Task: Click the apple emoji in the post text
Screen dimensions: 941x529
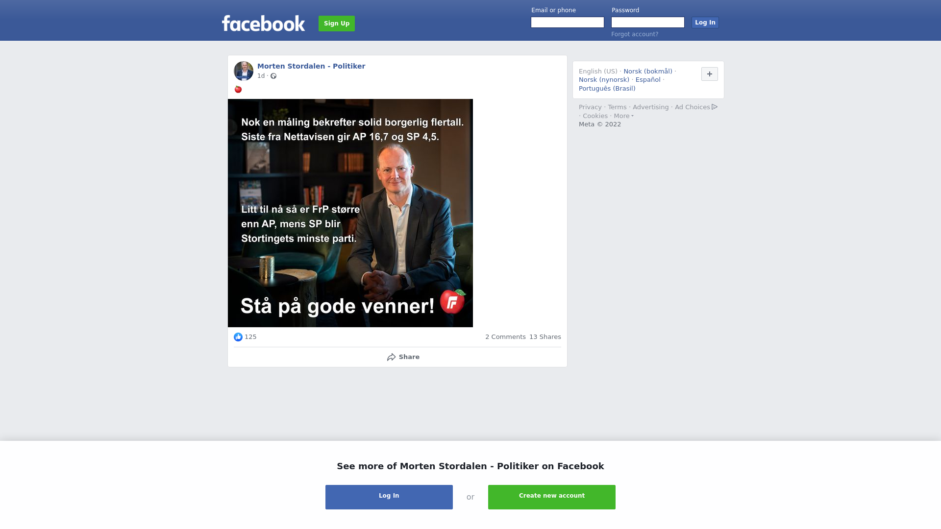Action: tap(238, 89)
